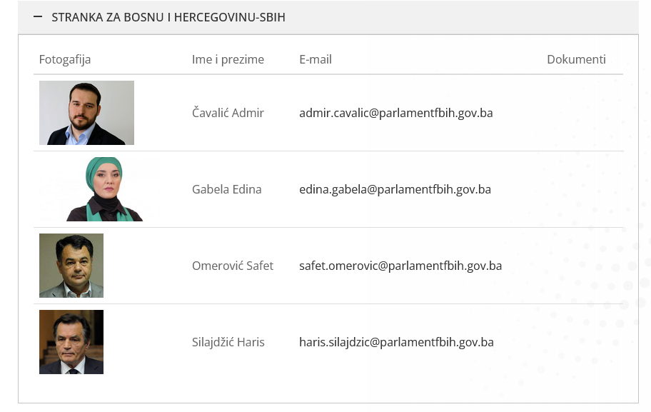This screenshot has height=412, width=651.
Task: Collapse the Stranka za Bosnu i Hercegovinu-SBIH section
Action: [x=168, y=17]
